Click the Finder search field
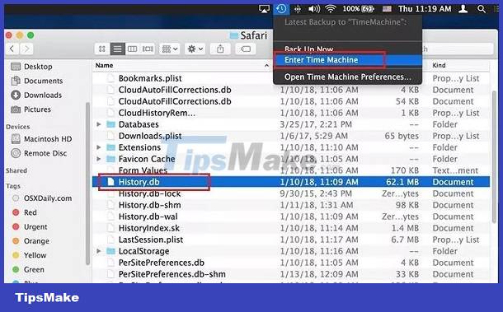 tap(458, 49)
